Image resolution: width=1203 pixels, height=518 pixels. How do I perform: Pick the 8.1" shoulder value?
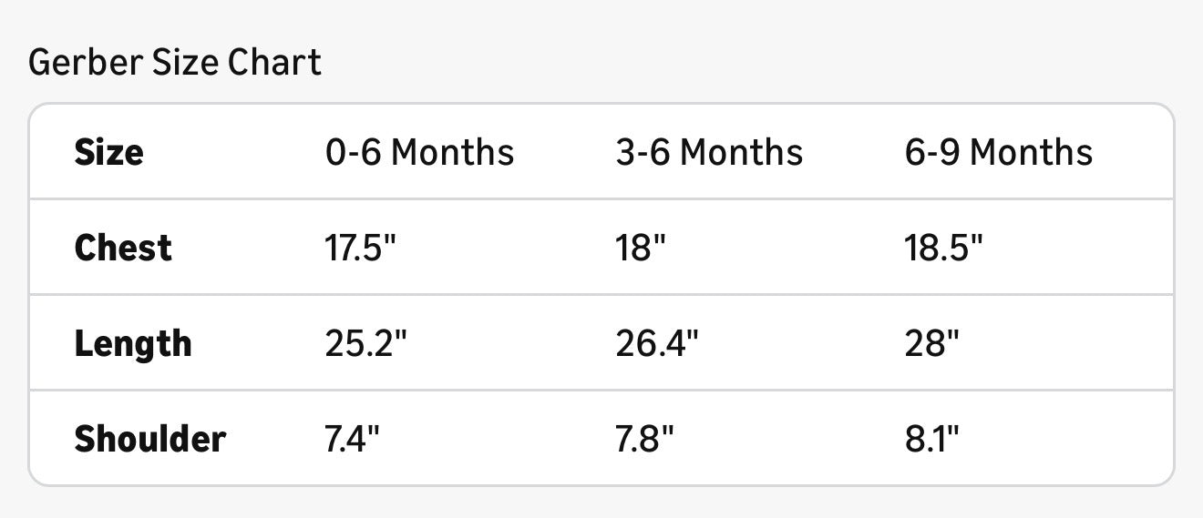pyautogui.click(x=932, y=440)
